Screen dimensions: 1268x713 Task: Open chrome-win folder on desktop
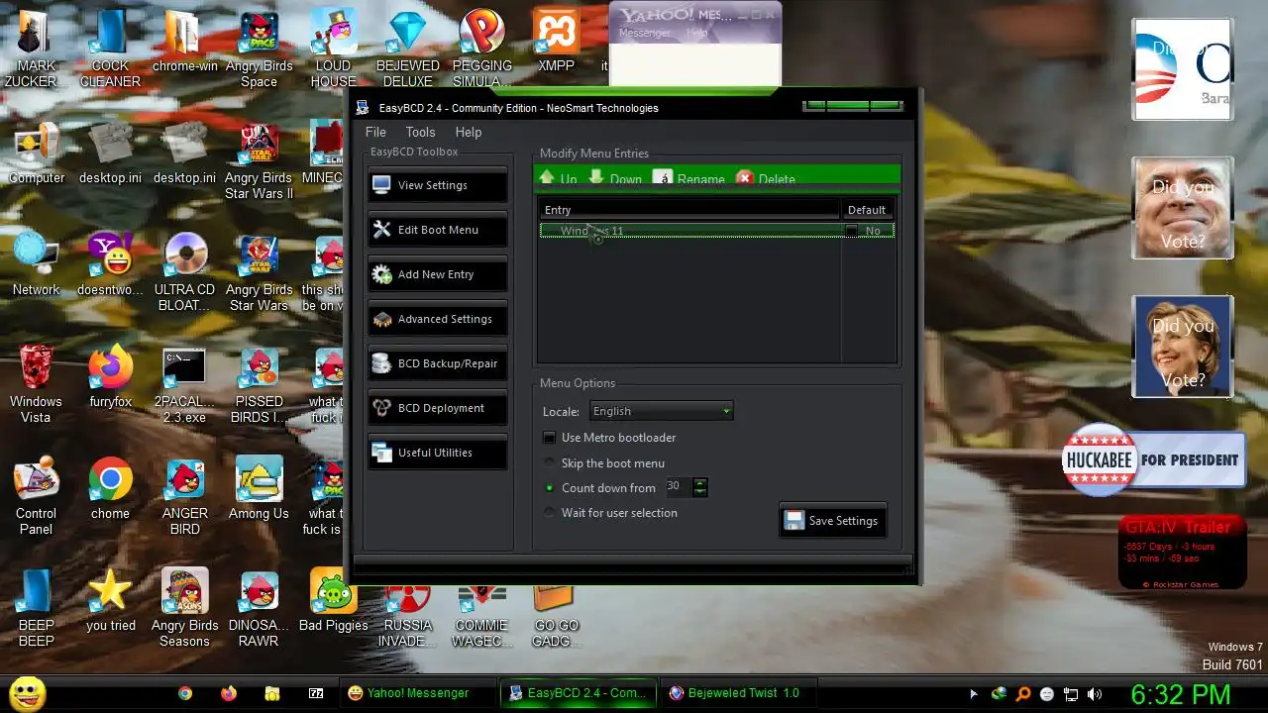(185, 43)
